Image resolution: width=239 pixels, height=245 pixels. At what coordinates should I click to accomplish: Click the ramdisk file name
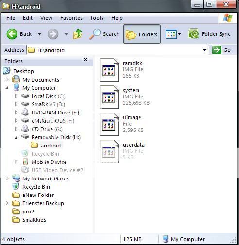click(x=133, y=63)
